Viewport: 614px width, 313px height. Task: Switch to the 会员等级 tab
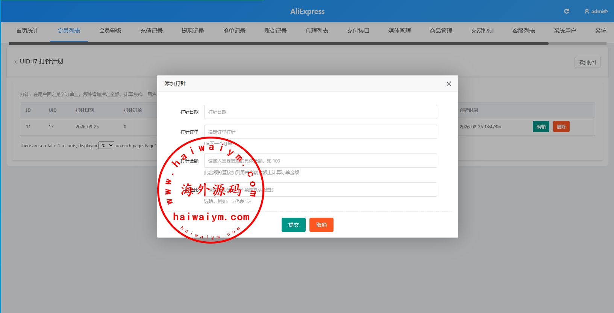pyautogui.click(x=110, y=31)
